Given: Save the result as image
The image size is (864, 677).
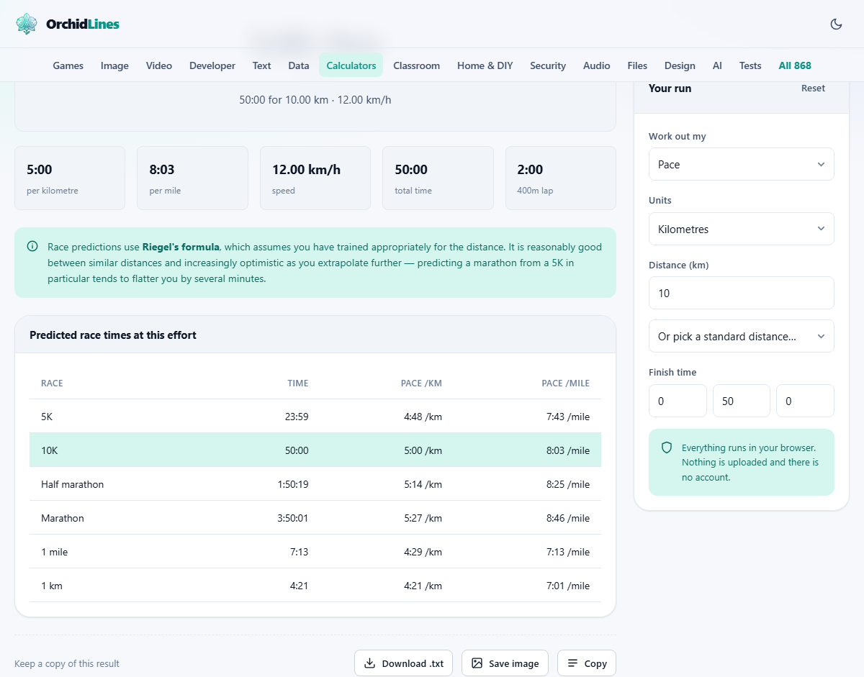Looking at the screenshot, I should click(x=505, y=663).
